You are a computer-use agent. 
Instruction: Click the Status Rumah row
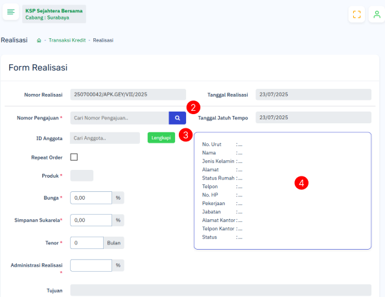222,178
